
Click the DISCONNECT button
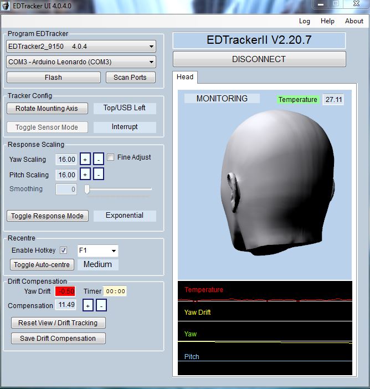tap(259, 59)
